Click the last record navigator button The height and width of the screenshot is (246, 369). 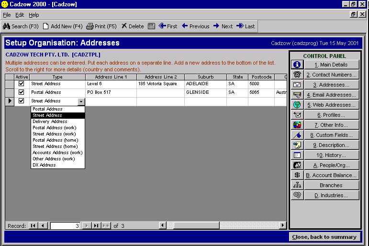pos(96,226)
